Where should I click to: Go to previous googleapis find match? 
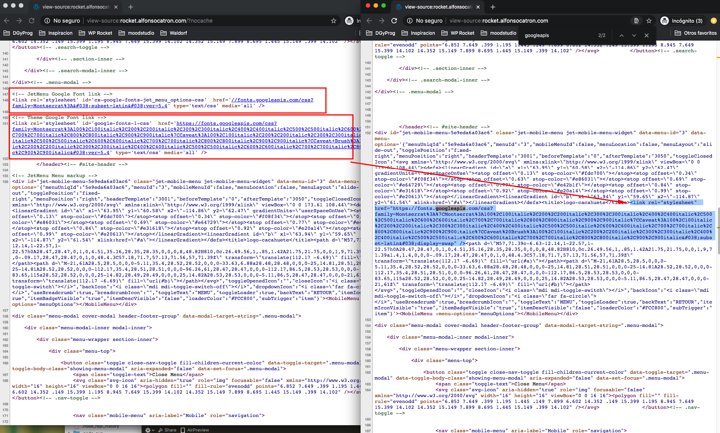pos(622,35)
